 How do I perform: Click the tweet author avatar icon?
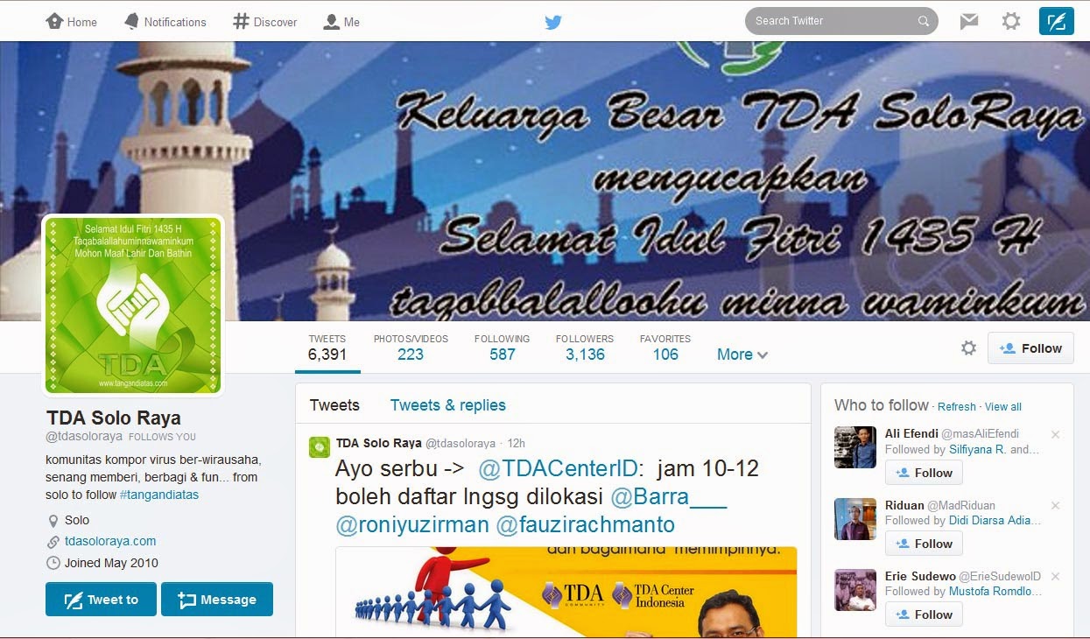pyautogui.click(x=320, y=447)
